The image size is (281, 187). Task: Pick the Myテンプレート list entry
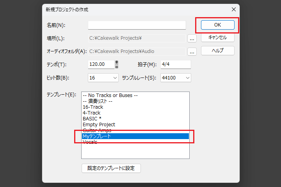[x=97, y=136]
